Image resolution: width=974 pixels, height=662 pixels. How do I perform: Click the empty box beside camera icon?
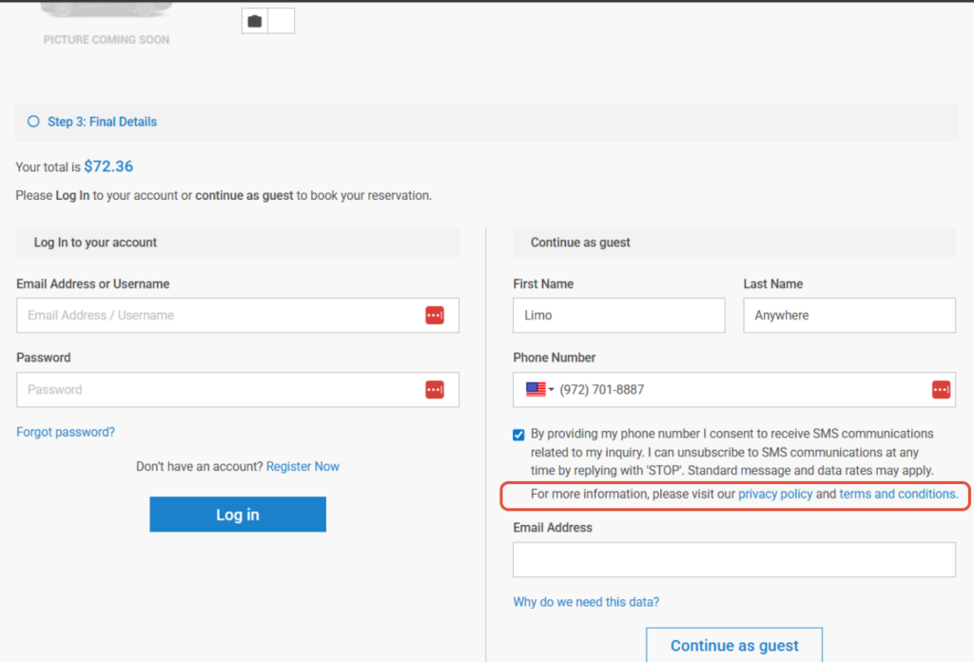(282, 21)
